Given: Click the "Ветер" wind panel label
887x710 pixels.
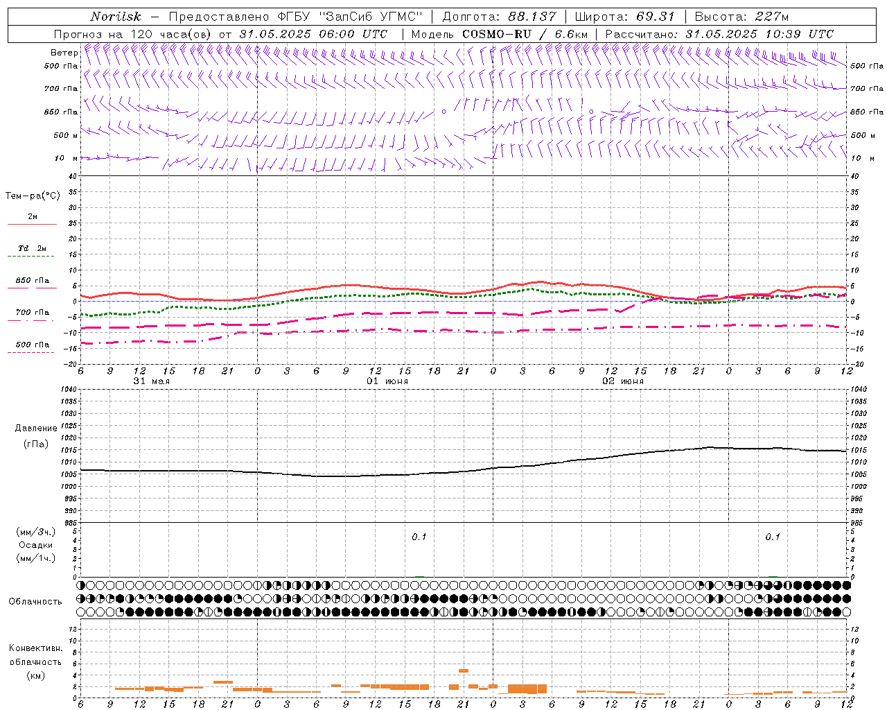Looking at the screenshot, I should coord(64,53).
